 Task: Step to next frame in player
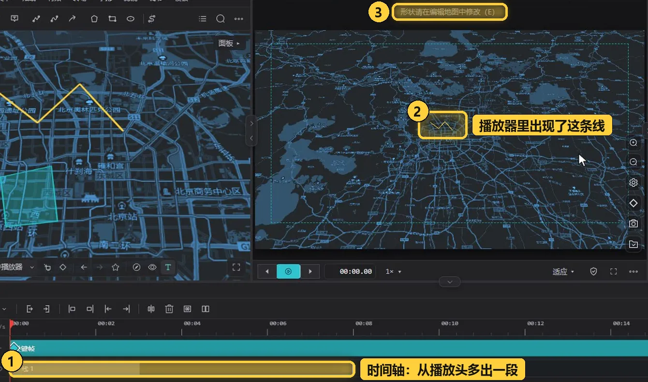click(310, 272)
